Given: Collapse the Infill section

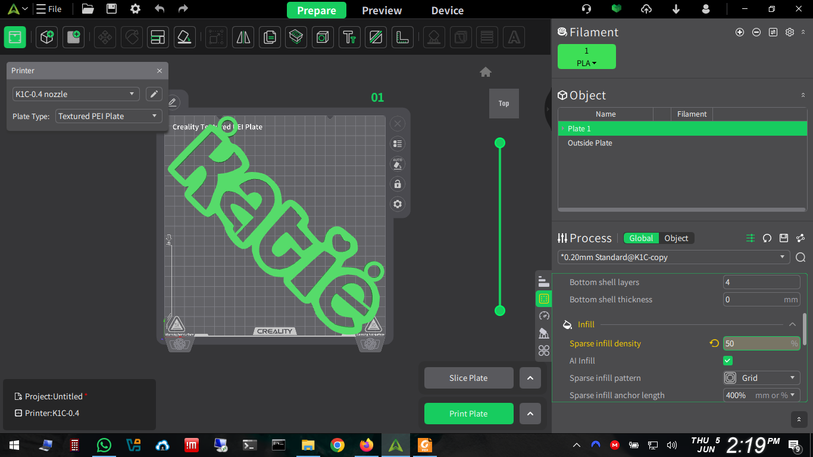Looking at the screenshot, I should coord(792,324).
